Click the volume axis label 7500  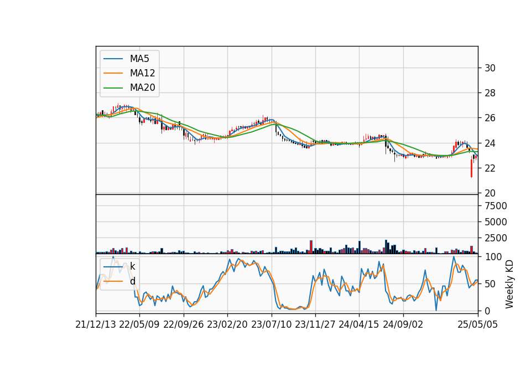496,206
